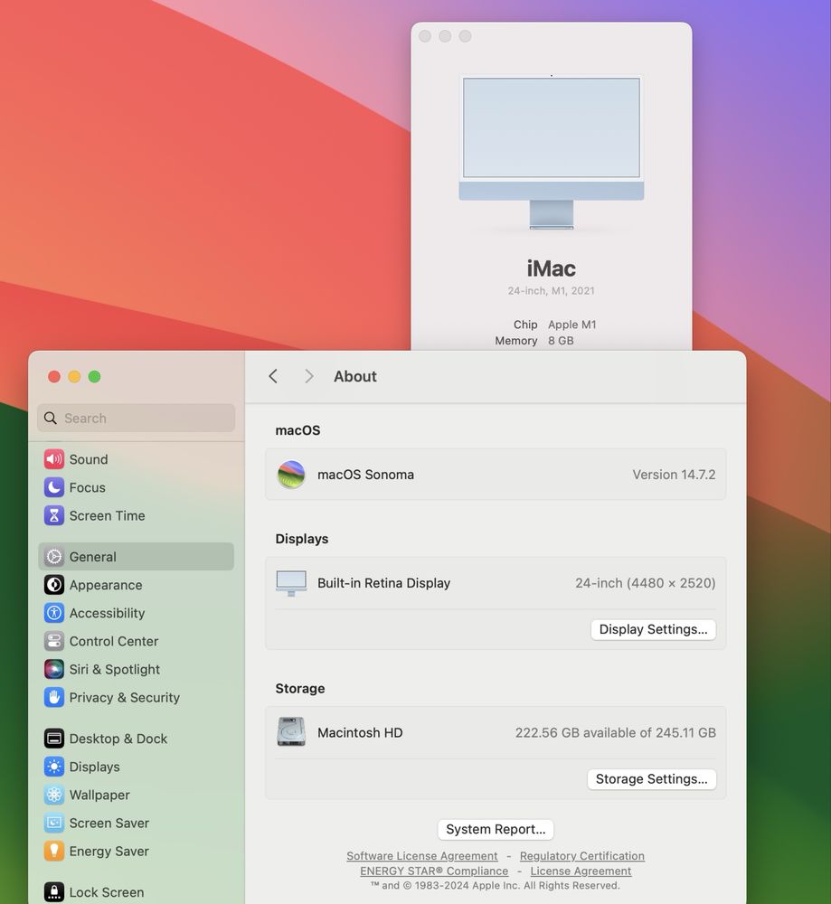Select Sound in the sidebar
Viewport: 831px width, 904px height.
89,459
